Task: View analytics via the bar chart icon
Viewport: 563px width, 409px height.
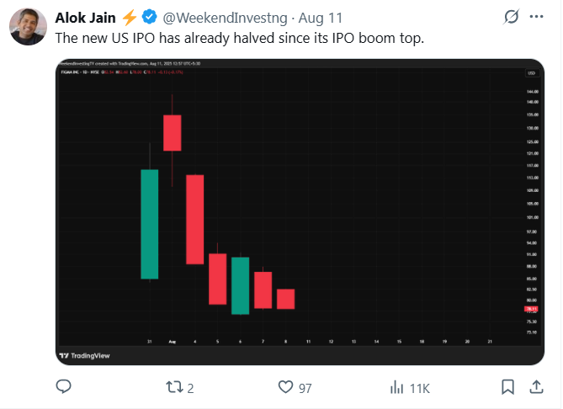Action: (x=396, y=387)
